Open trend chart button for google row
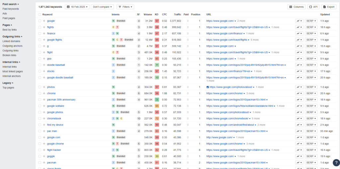 click(x=299, y=21)
